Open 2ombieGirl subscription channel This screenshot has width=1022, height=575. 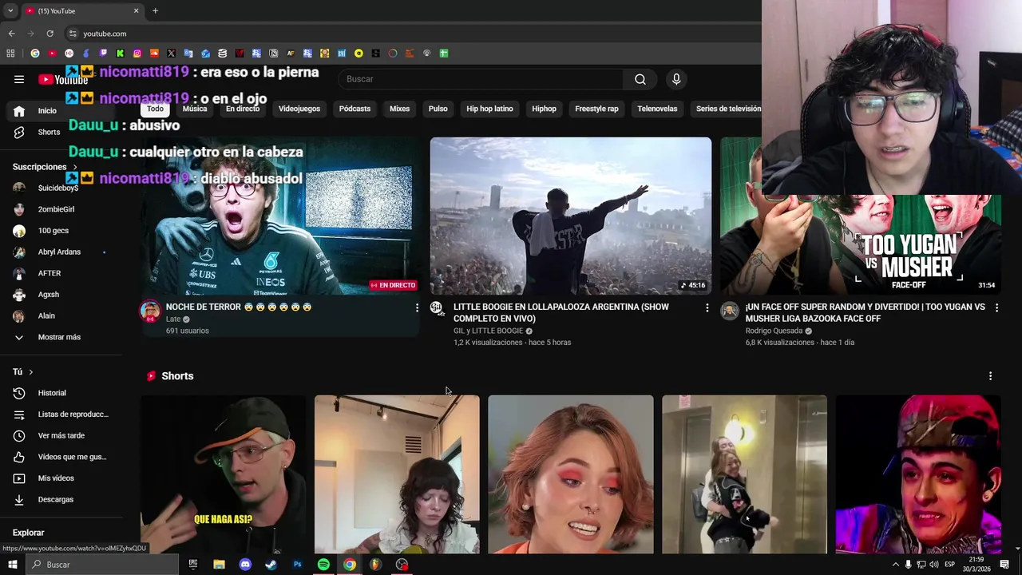[60, 209]
